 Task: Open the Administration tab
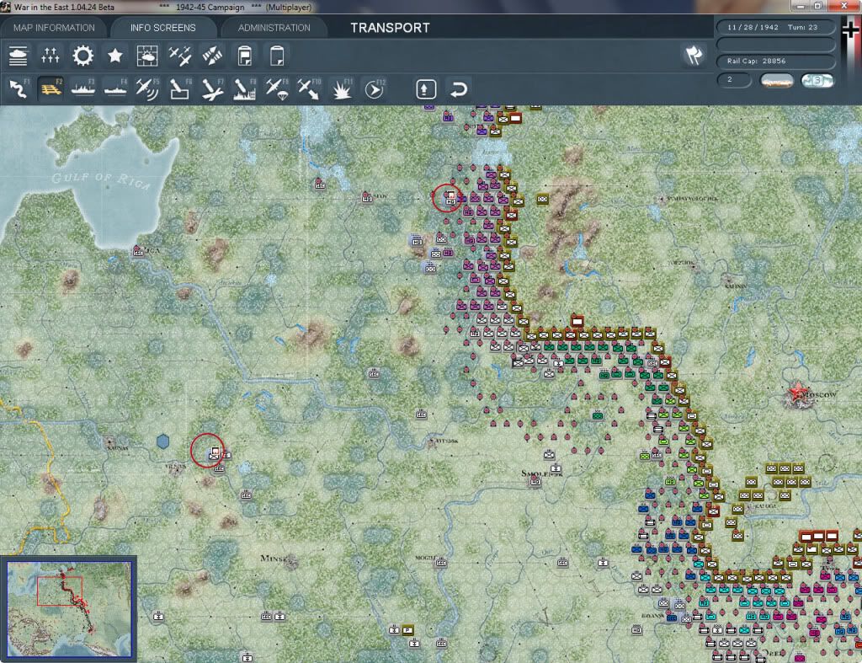pyautogui.click(x=274, y=28)
